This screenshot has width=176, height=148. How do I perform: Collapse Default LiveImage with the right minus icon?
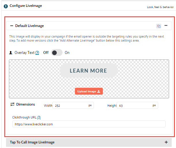[x=166, y=26]
